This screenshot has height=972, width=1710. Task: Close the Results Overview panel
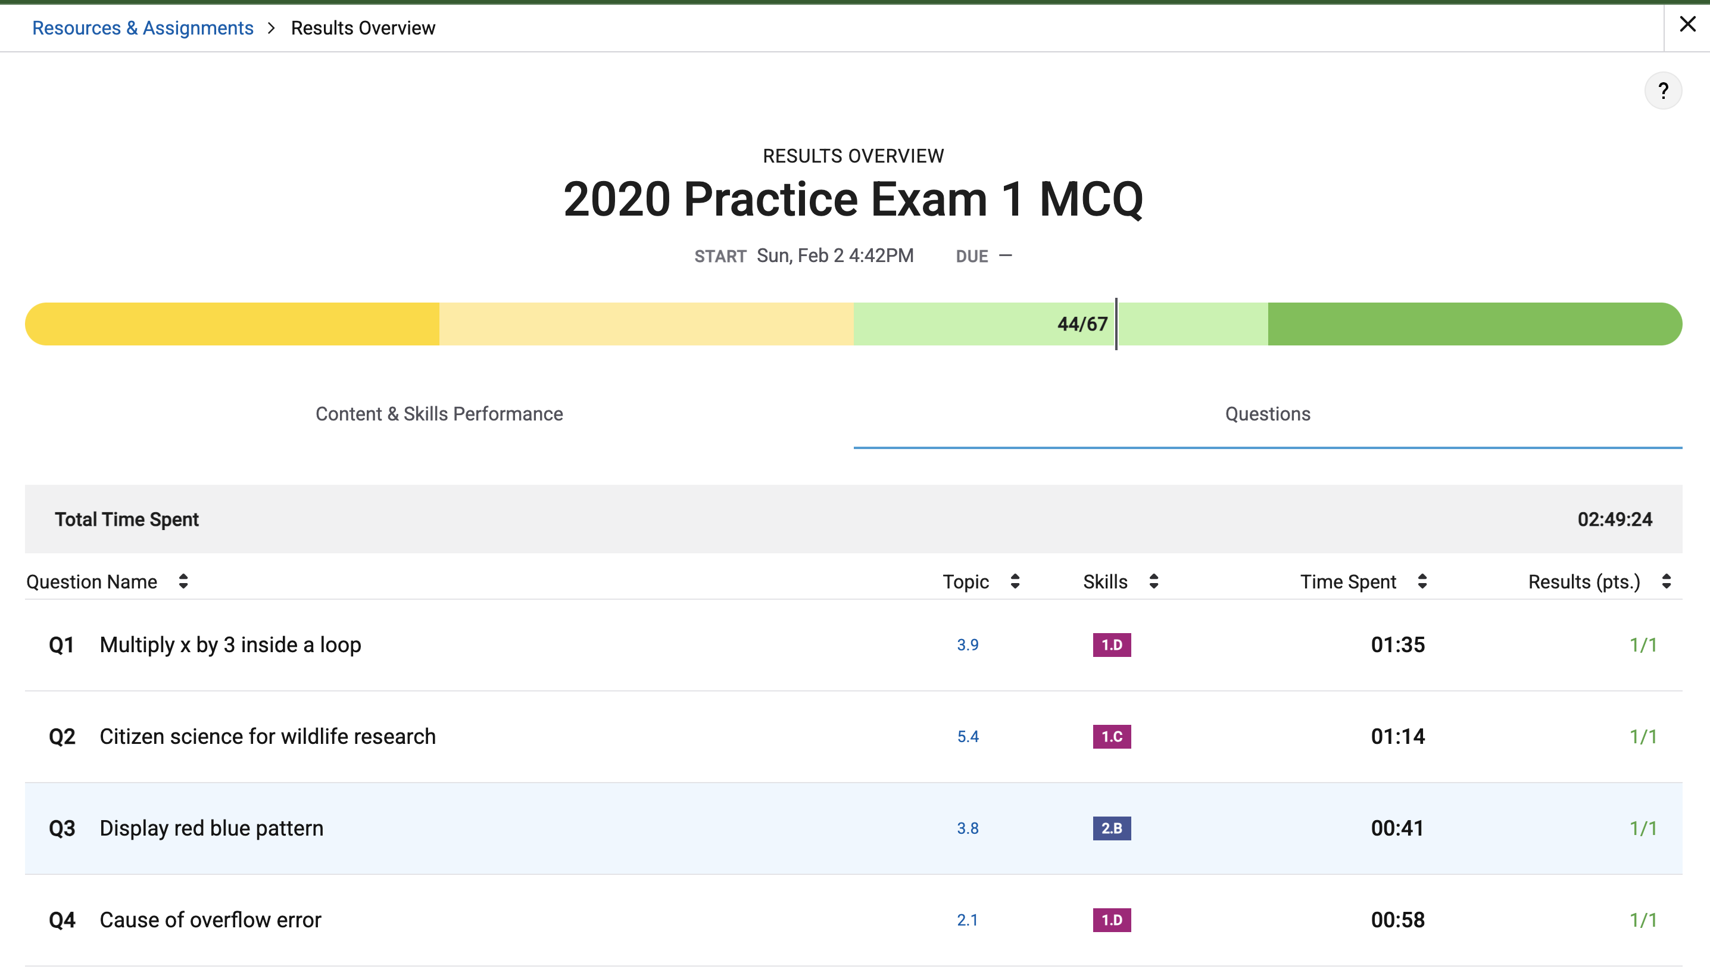pos(1687,24)
